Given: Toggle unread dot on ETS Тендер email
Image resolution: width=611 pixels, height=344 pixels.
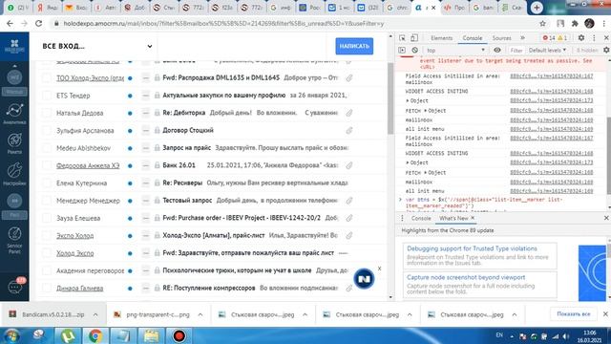Looking at the screenshot, I should [x=130, y=96].
